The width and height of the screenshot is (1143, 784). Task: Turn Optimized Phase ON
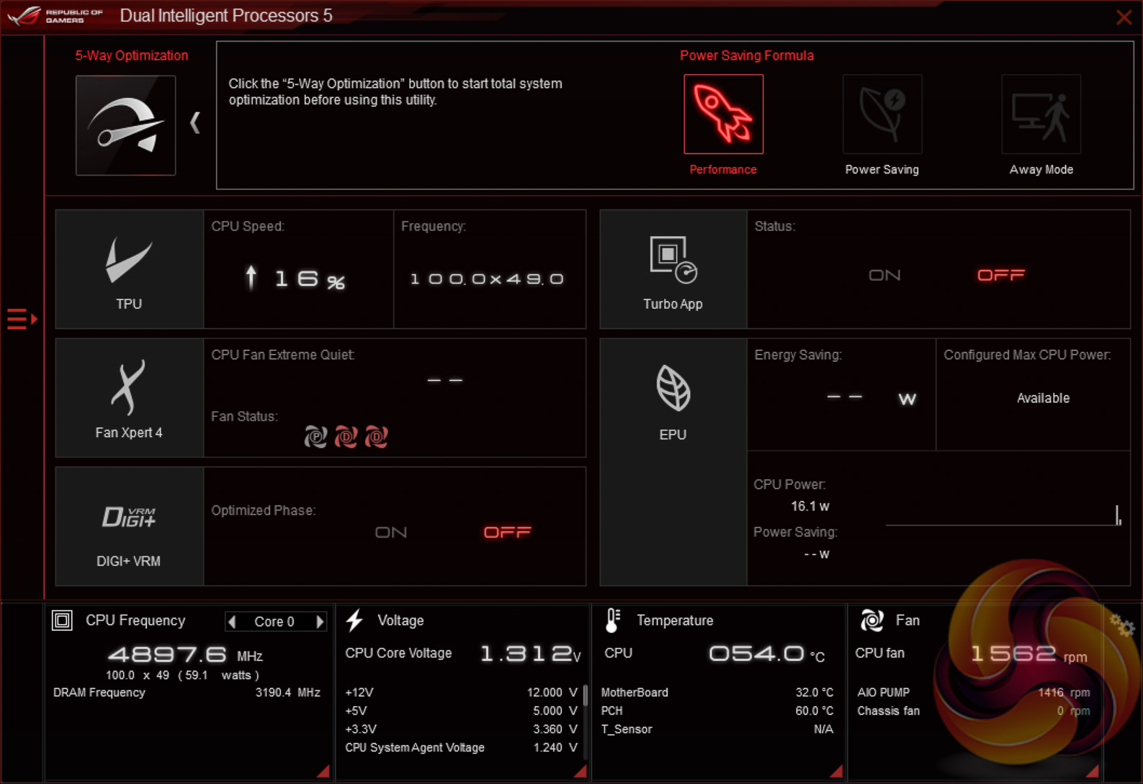pyautogui.click(x=391, y=532)
